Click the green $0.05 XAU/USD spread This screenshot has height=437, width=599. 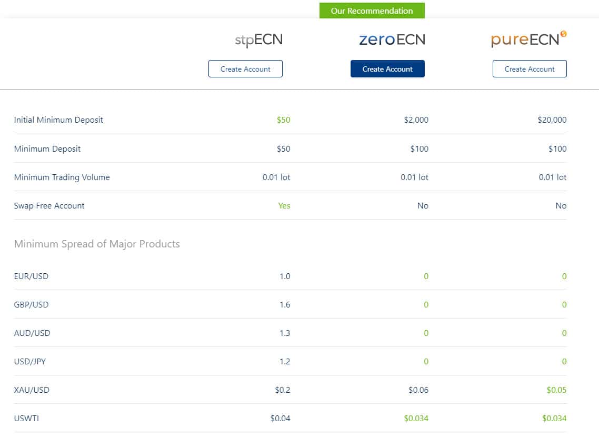tap(556, 390)
